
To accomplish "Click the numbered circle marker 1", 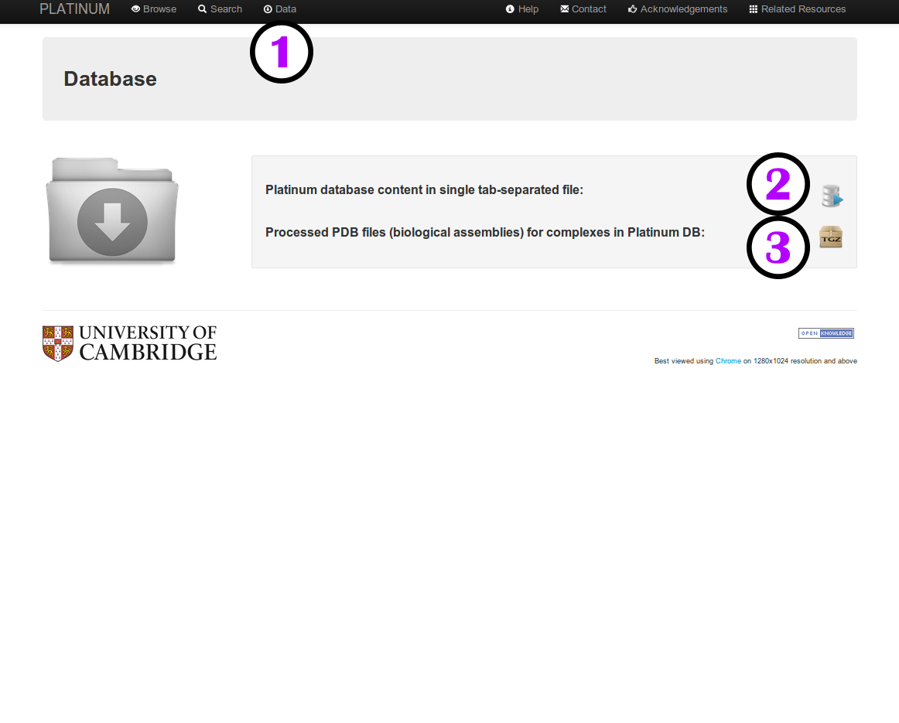I will [282, 52].
